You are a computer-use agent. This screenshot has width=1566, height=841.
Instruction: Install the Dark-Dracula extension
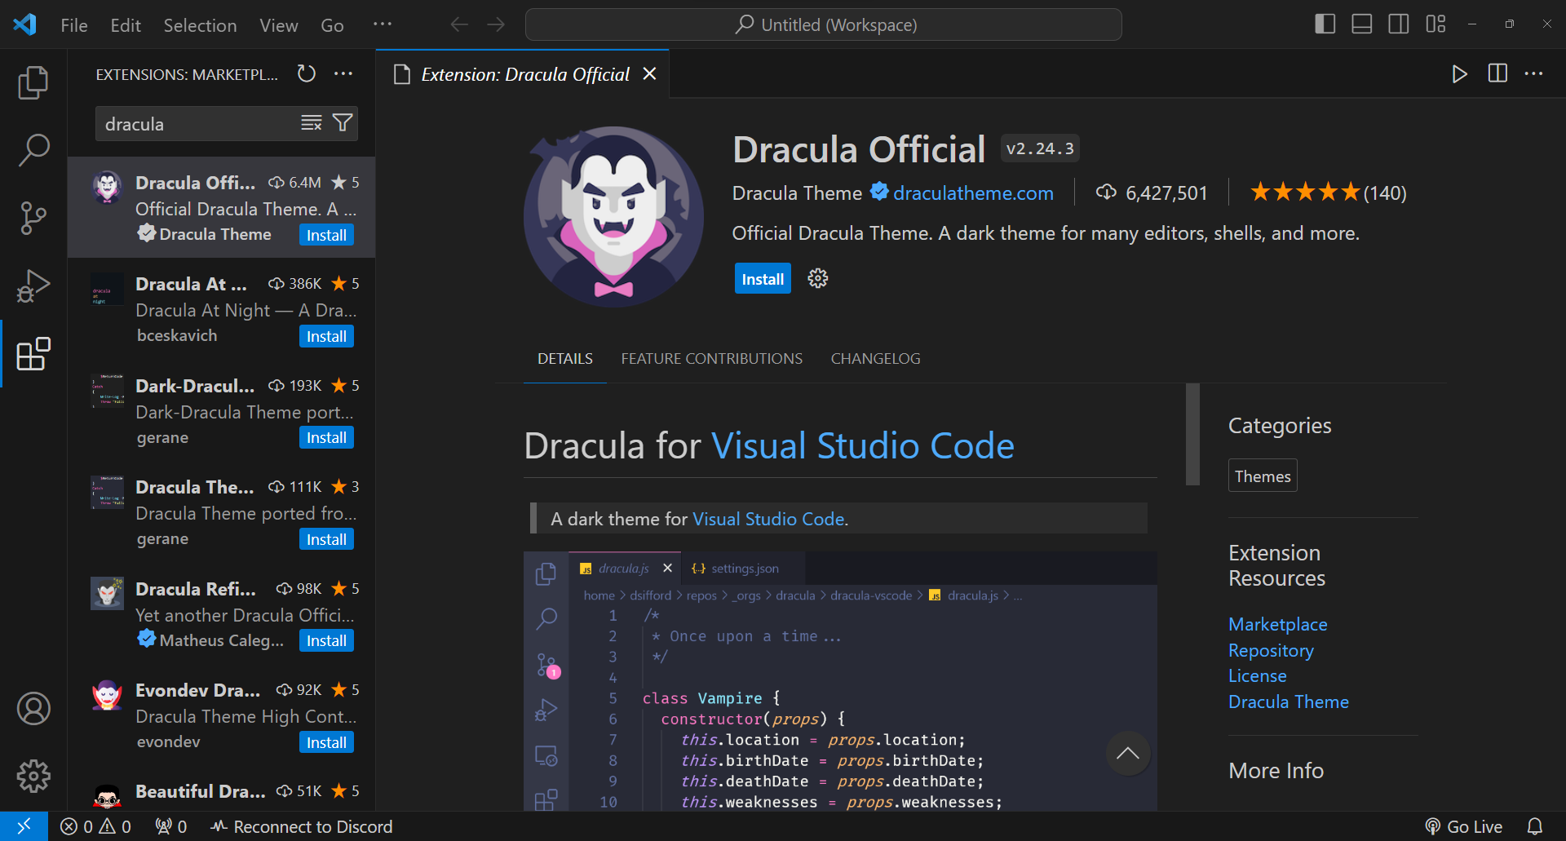326,438
